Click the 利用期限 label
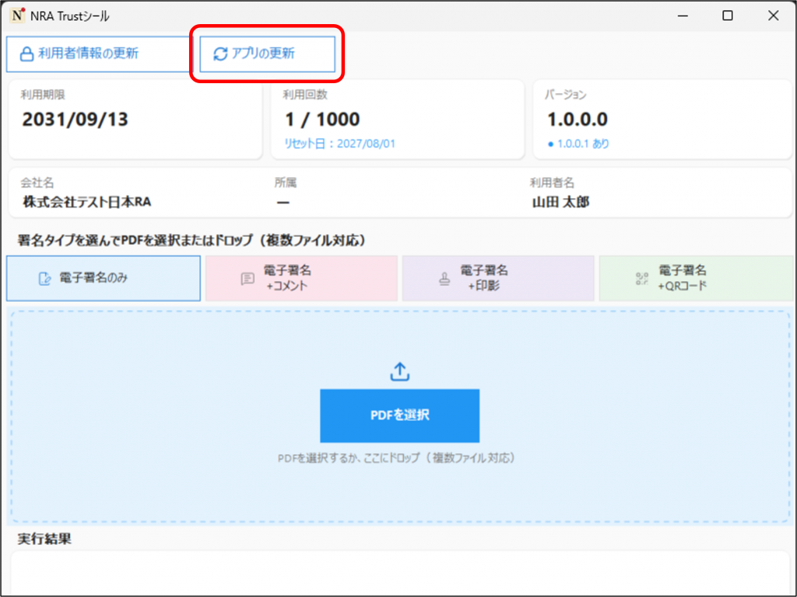Image resolution: width=797 pixels, height=597 pixels. (x=43, y=94)
